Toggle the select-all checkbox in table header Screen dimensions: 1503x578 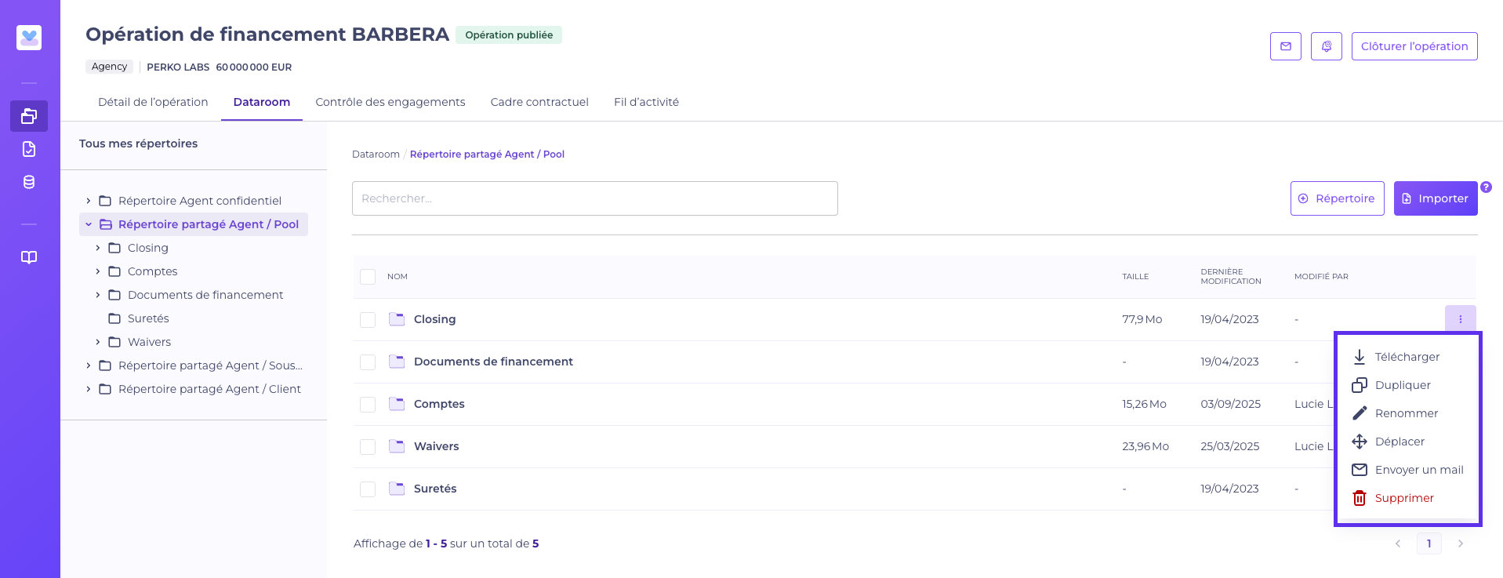pyautogui.click(x=368, y=277)
